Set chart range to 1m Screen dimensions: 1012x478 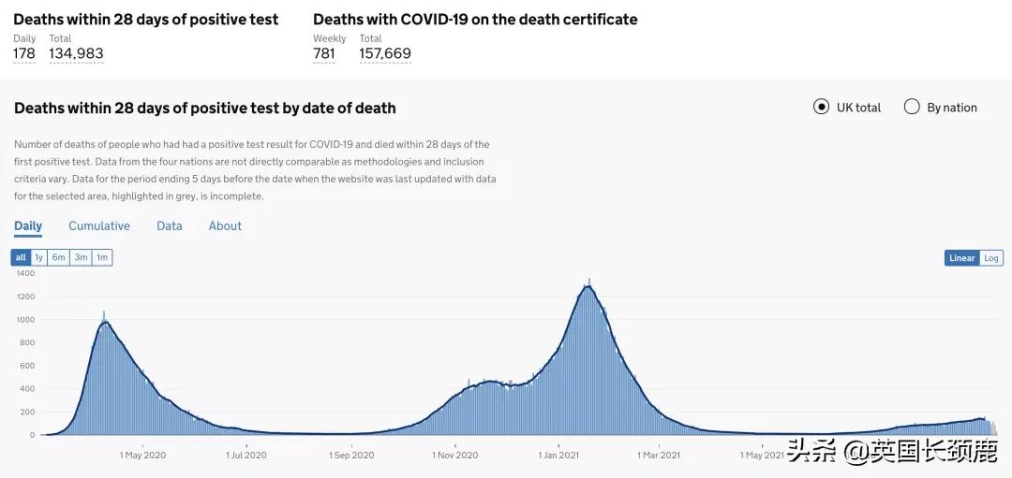tap(102, 257)
